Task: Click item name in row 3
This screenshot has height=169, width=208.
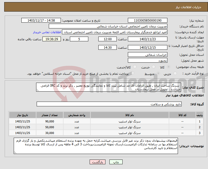Action: 130,133
